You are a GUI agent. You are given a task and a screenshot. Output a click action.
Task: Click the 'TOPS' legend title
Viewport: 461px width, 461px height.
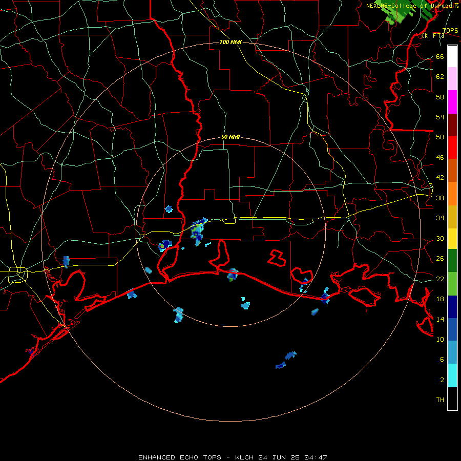[450, 31]
